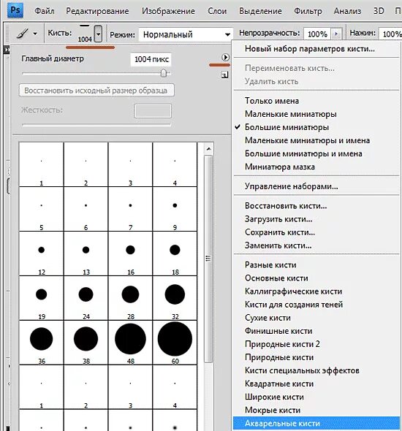Open the Кисть brush picker dropdown

(98, 34)
